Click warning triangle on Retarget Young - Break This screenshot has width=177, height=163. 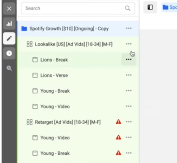coord(119,153)
